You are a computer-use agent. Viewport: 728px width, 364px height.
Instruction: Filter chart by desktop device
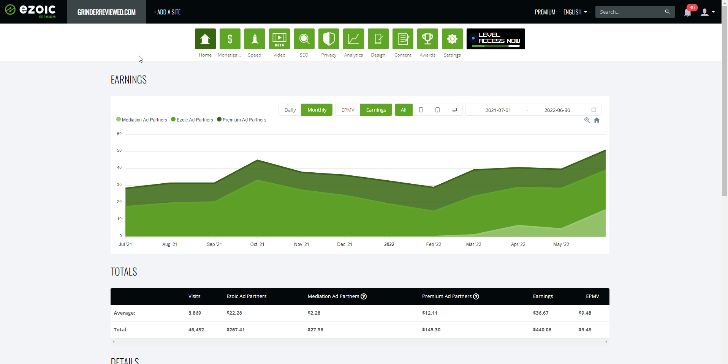(x=454, y=110)
